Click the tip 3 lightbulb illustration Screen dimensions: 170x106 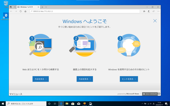(x=129, y=45)
